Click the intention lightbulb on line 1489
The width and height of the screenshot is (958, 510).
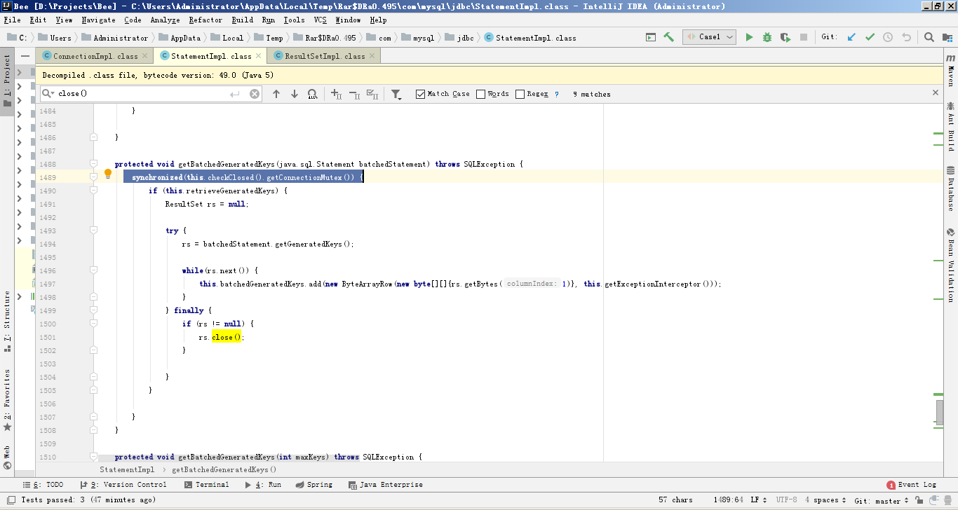point(108,174)
